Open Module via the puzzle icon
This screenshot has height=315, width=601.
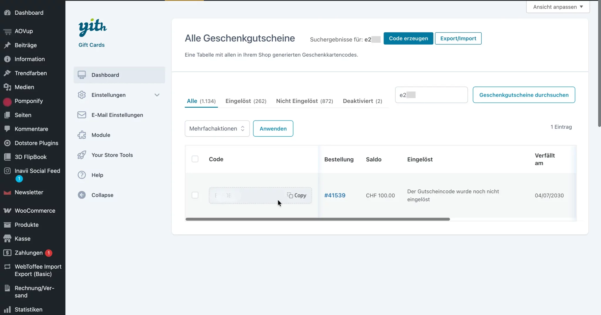(82, 135)
